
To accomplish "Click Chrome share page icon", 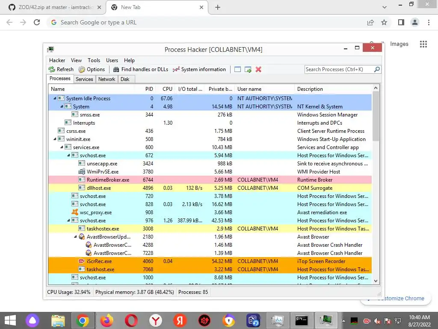I will [x=370, y=22].
